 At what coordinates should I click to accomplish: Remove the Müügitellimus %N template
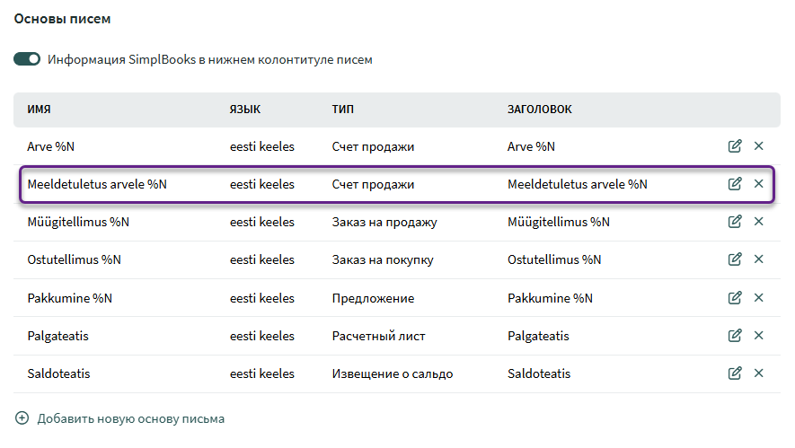tap(758, 222)
